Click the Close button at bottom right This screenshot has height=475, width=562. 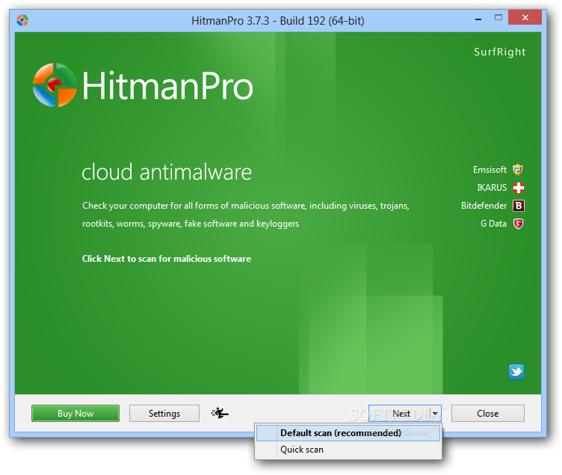[x=487, y=414]
